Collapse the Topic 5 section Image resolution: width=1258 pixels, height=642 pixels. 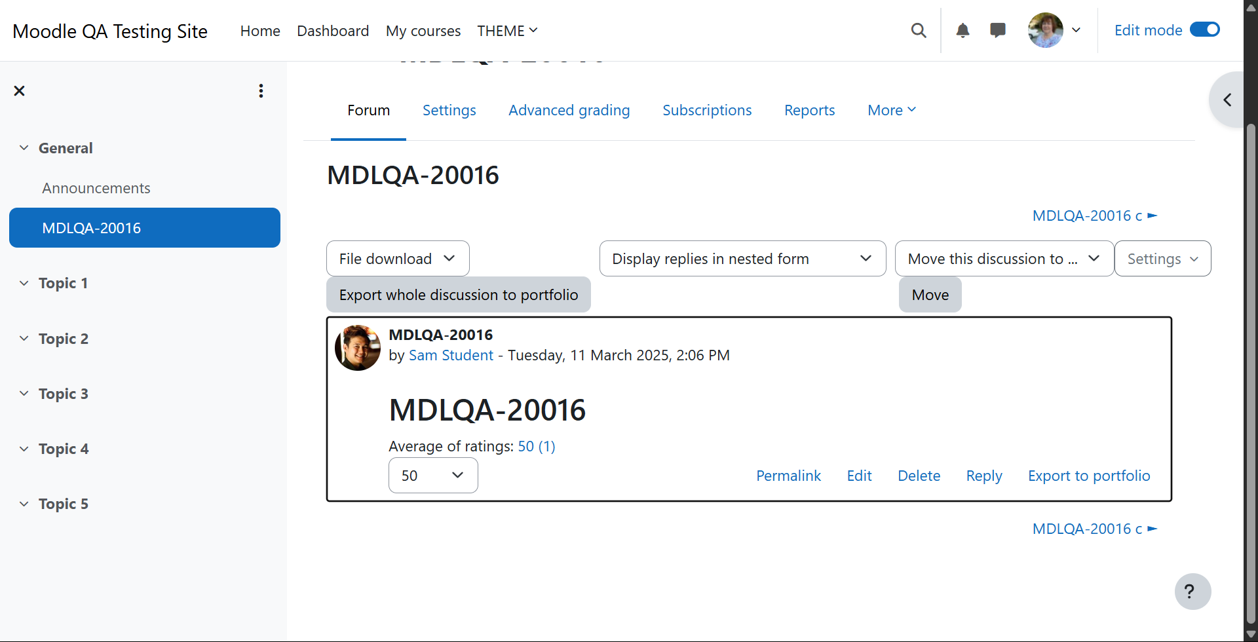click(x=24, y=504)
